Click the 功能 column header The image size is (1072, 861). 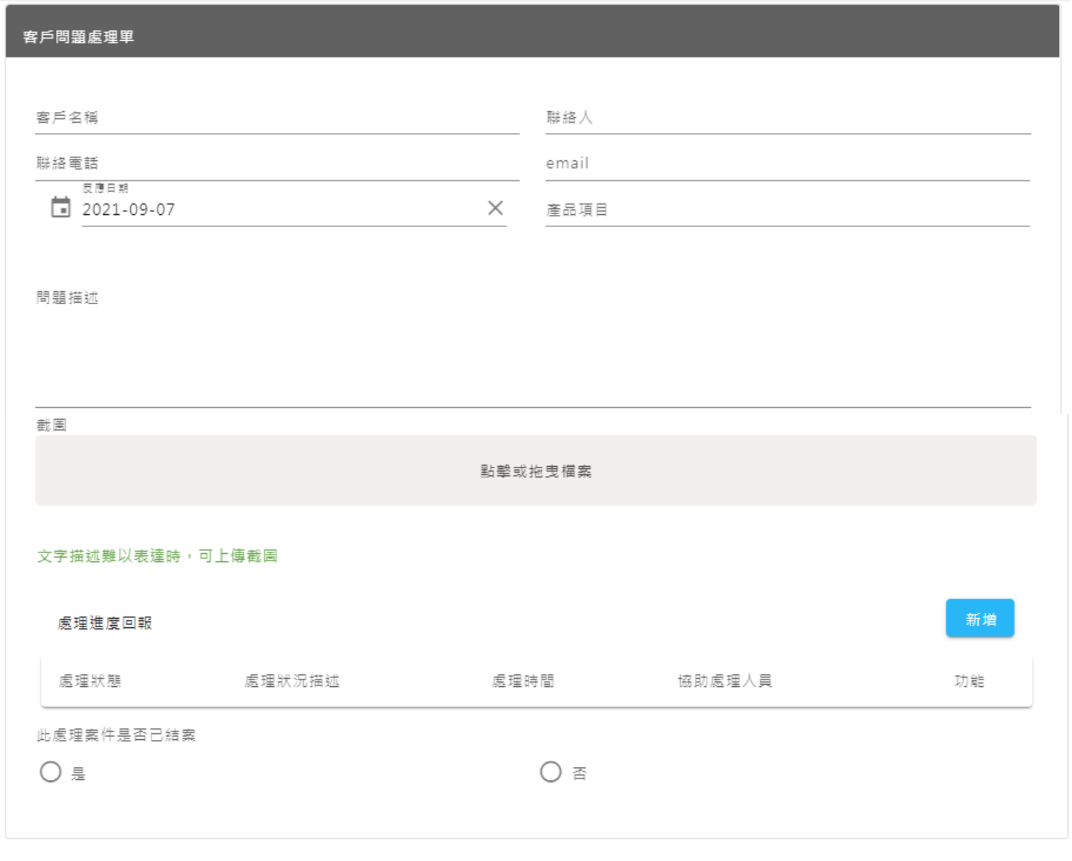(968, 681)
